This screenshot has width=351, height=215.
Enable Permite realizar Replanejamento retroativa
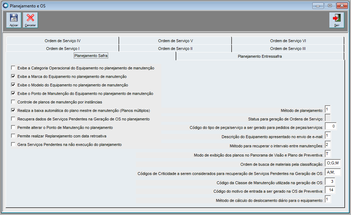(x=13, y=136)
